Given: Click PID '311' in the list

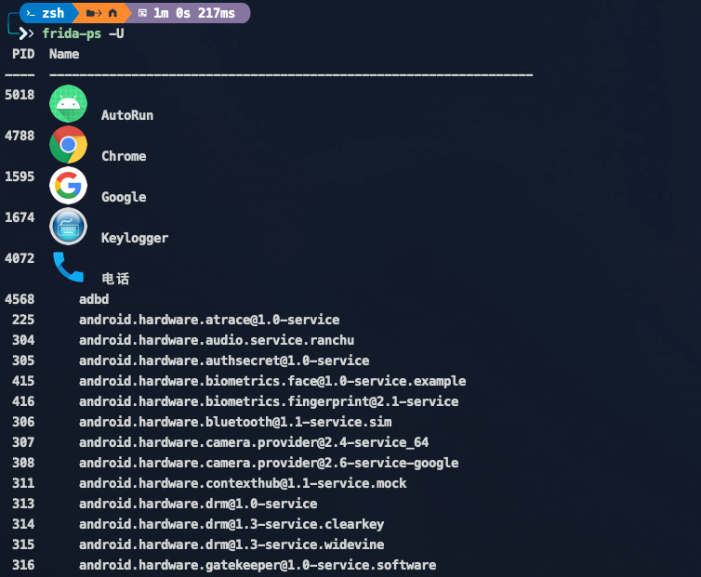Looking at the screenshot, I should [x=23, y=483].
